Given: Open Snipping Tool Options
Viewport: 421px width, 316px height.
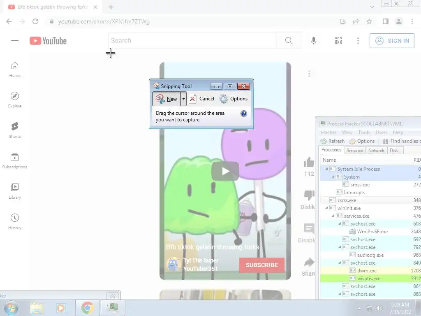Looking at the screenshot, I should coord(234,99).
